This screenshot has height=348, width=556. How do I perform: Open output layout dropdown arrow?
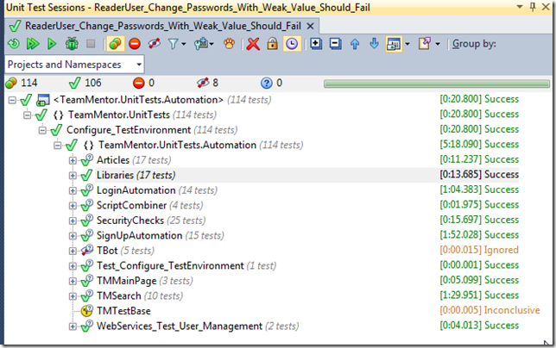[408, 44]
